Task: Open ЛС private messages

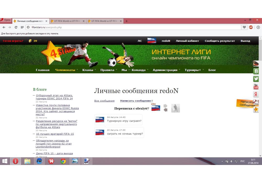Action: pos(140,41)
